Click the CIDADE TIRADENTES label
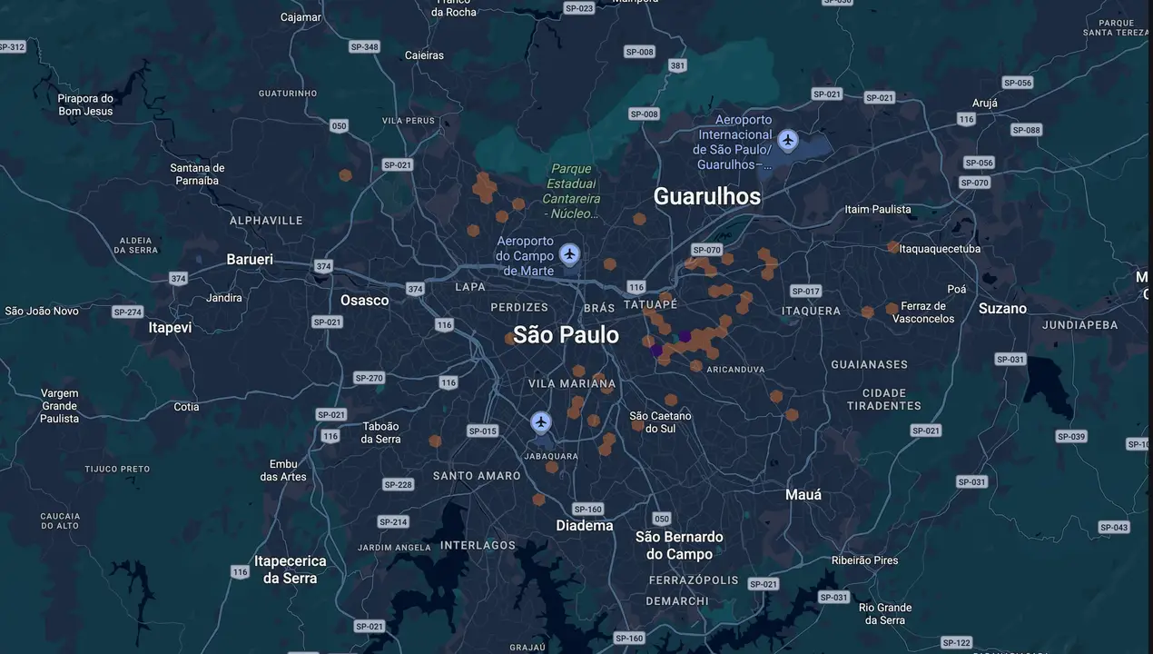 (x=883, y=400)
